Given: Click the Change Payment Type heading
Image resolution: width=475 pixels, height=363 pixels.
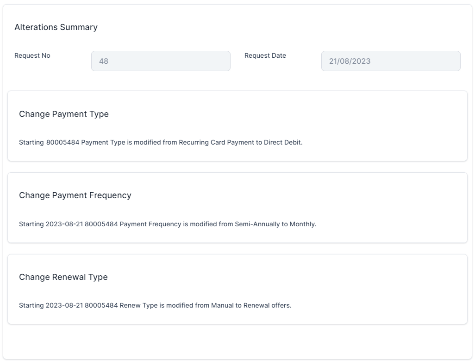Looking at the screenshot, I should coord(64,114).
